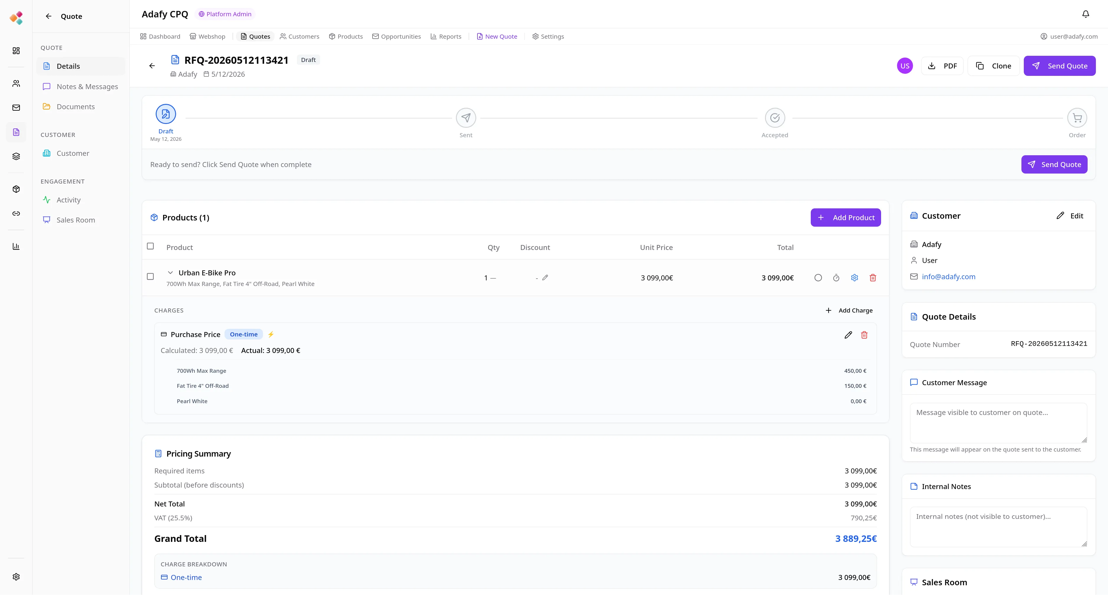
Task: Open the link icon in left rail
Action: point(16,213)
